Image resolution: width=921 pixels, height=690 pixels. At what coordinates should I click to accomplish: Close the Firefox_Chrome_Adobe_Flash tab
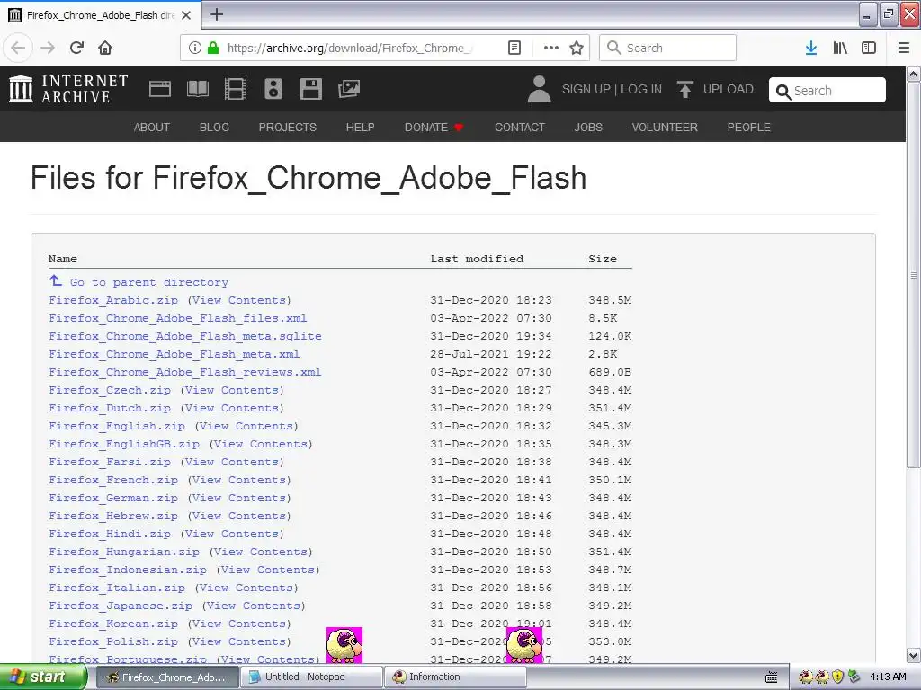[186, 15]
